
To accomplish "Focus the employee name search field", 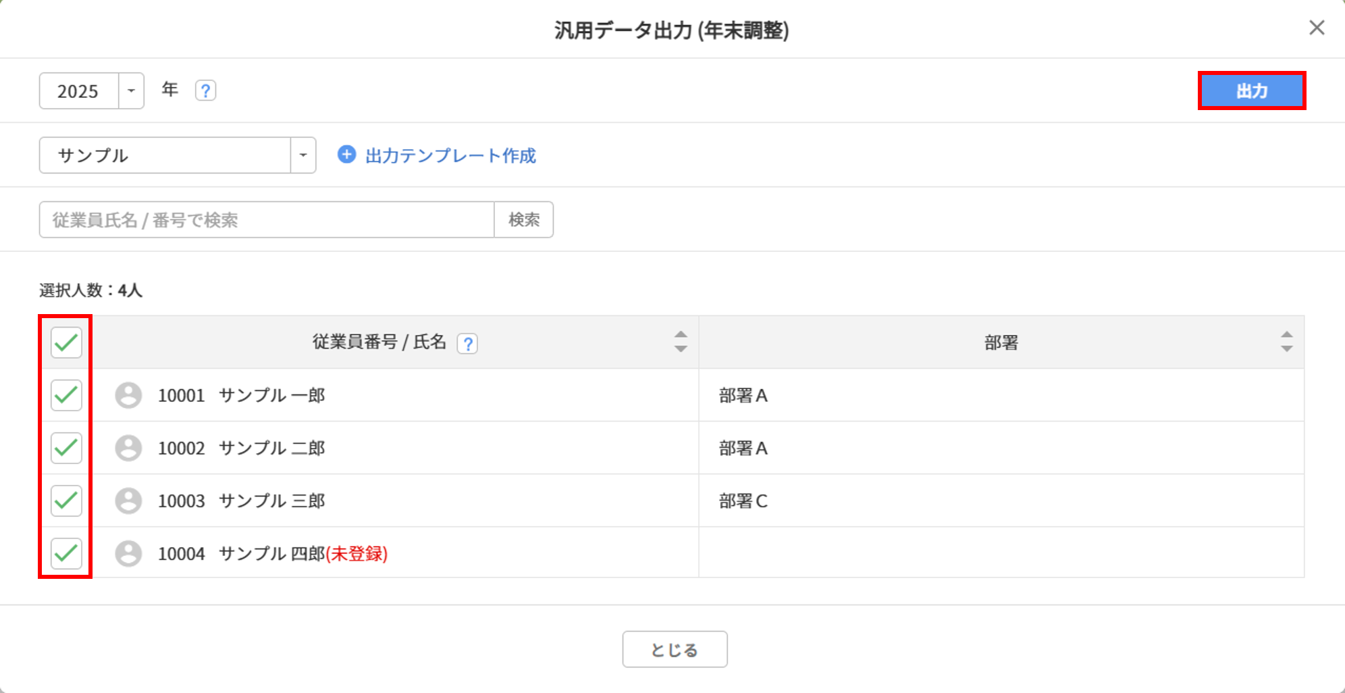I will (x=267, y=220).
